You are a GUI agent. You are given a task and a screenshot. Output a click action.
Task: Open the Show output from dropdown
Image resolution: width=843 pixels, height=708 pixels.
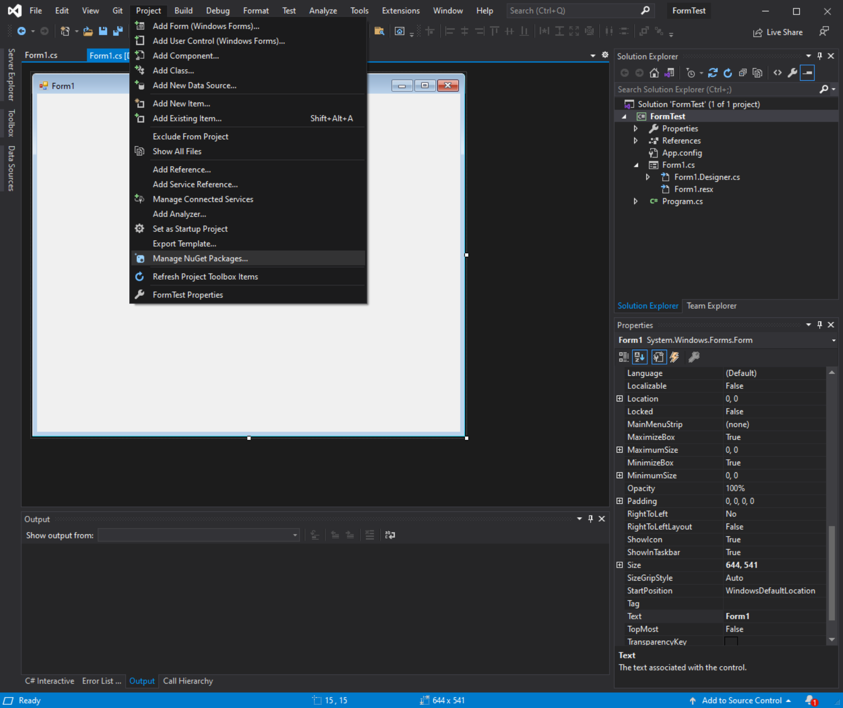click(x=199, y=535)
